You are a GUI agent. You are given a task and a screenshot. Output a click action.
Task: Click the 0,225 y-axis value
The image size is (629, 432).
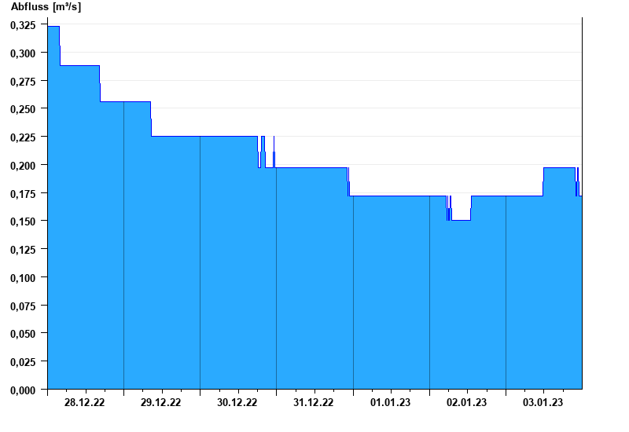pos(23,137)
